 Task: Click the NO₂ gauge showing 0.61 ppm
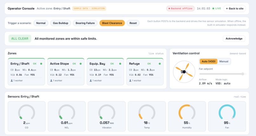pos(67,116)
